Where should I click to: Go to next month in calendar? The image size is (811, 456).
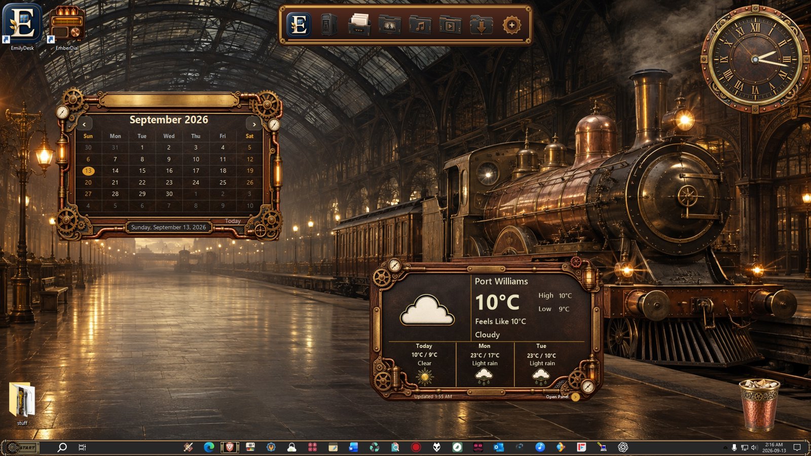point(254,124)
